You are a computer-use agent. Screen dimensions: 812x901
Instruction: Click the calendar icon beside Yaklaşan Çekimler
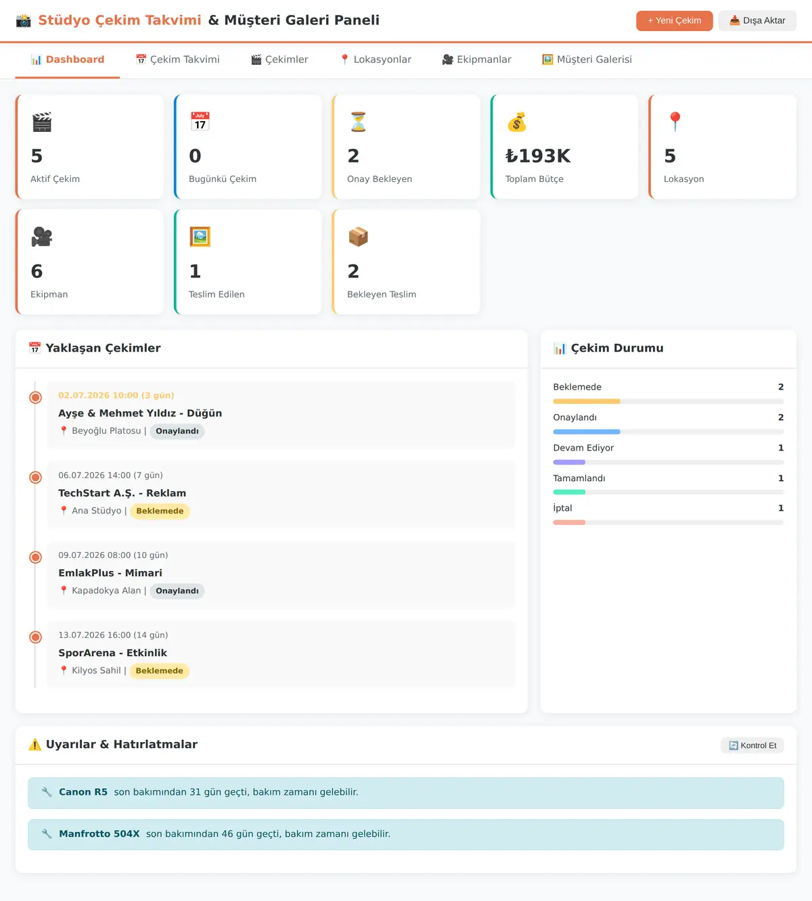(35, 348)
